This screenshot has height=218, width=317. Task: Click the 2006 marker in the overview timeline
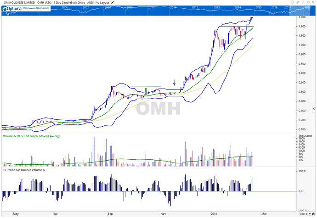65,7
